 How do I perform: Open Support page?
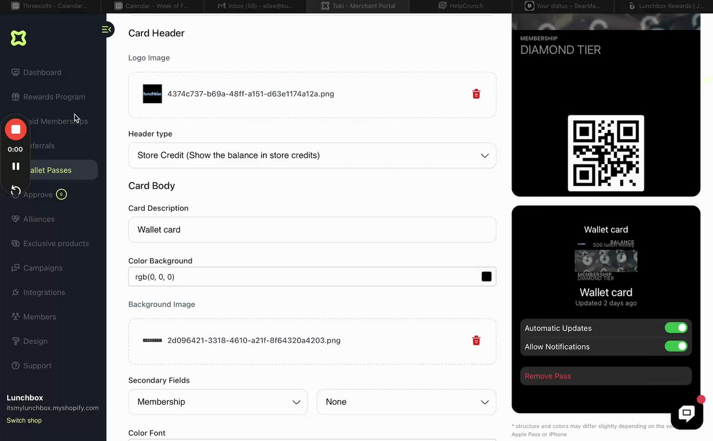[x=37, y=366]
